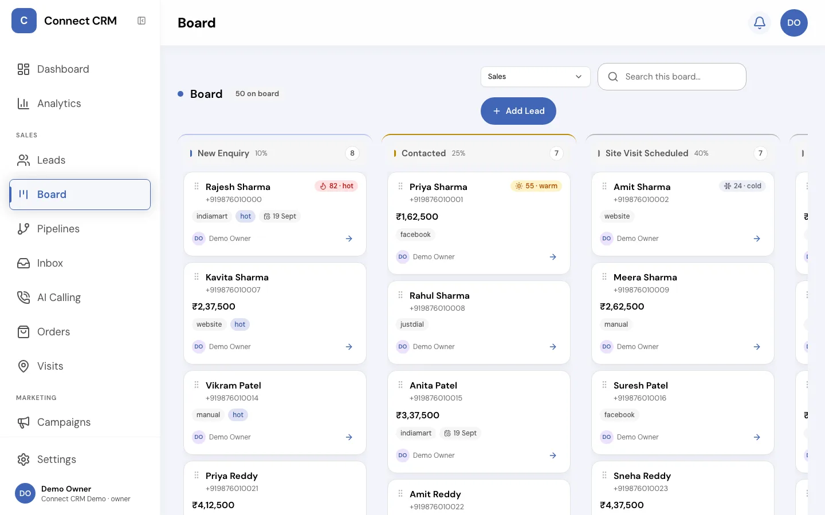This screenshot has height=515, width=825.
Task: Open Anita Patel card arrow
Action: pos(553,455)
